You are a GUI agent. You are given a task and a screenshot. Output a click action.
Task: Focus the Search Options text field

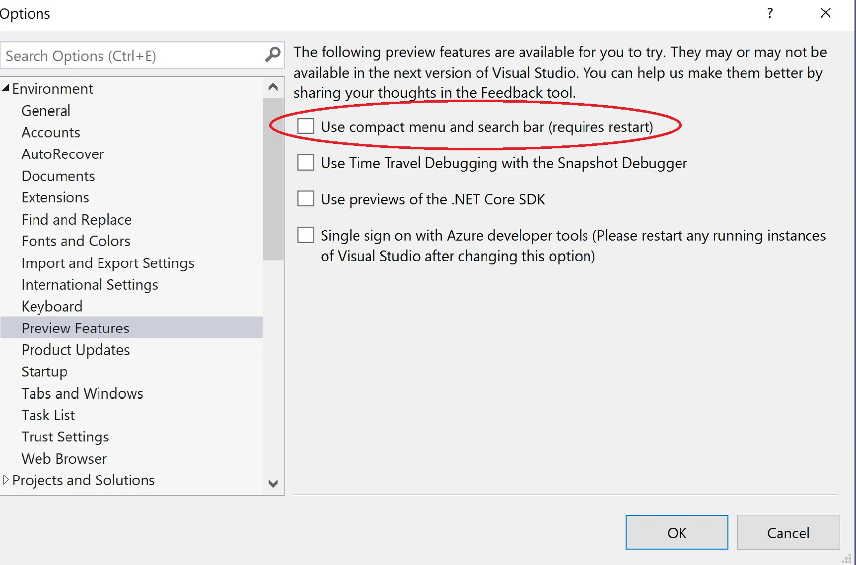click(x=132, y=56)
